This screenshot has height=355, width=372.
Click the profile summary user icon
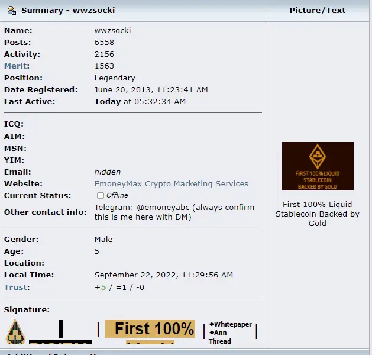coord(12,11)
